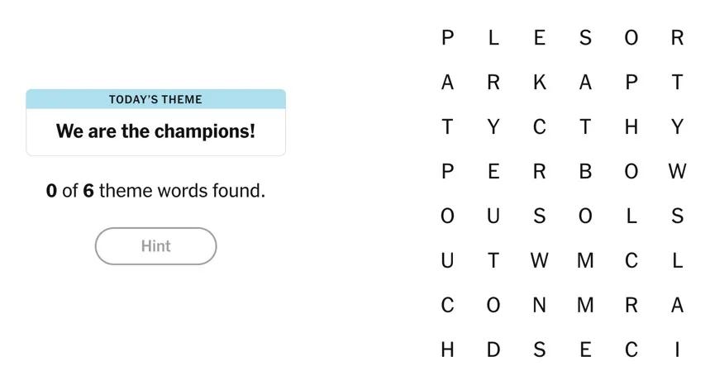Select the letter E in the bottom row
Viewport: 710px width, 390px height.
point(585,350)
